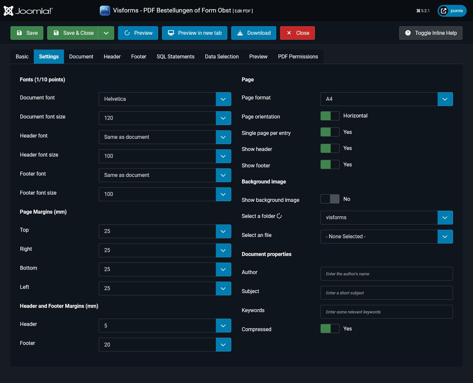Click the Keywords input field
The height and width of the screenshot is (383, 473).
[386, 312]
